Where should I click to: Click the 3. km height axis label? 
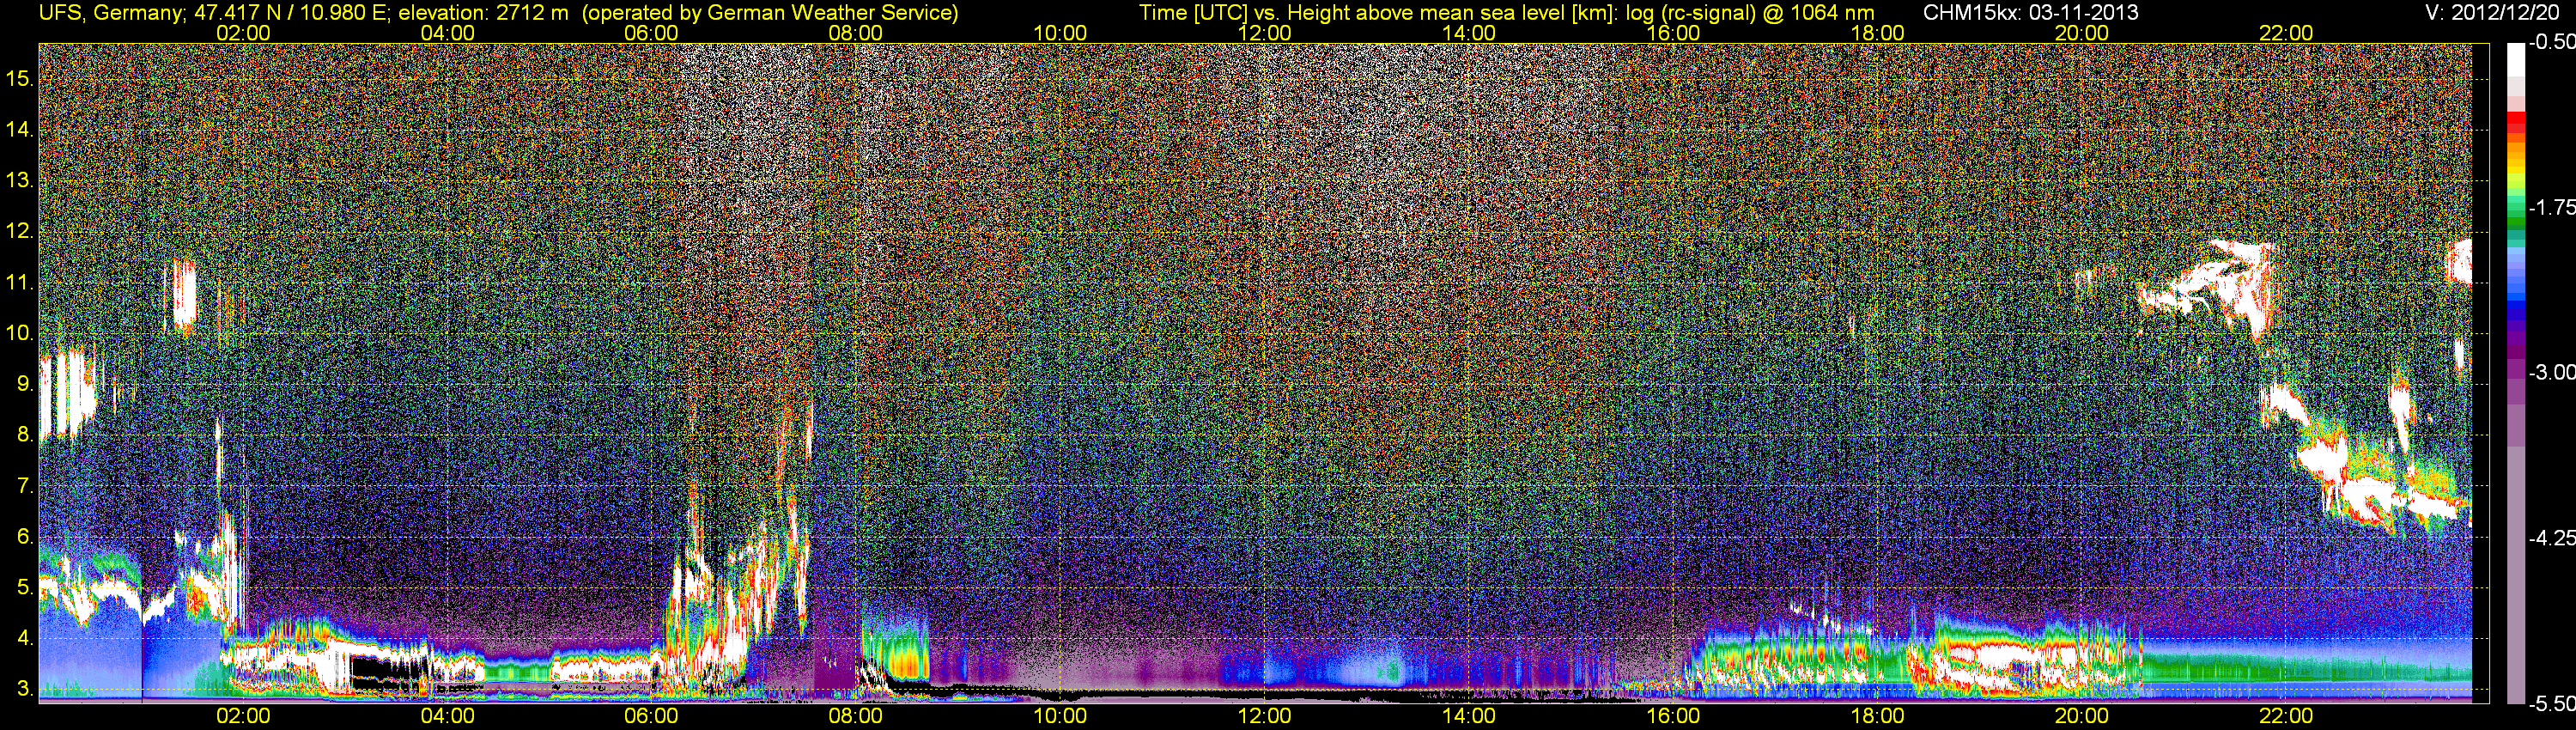pos(25,689)
